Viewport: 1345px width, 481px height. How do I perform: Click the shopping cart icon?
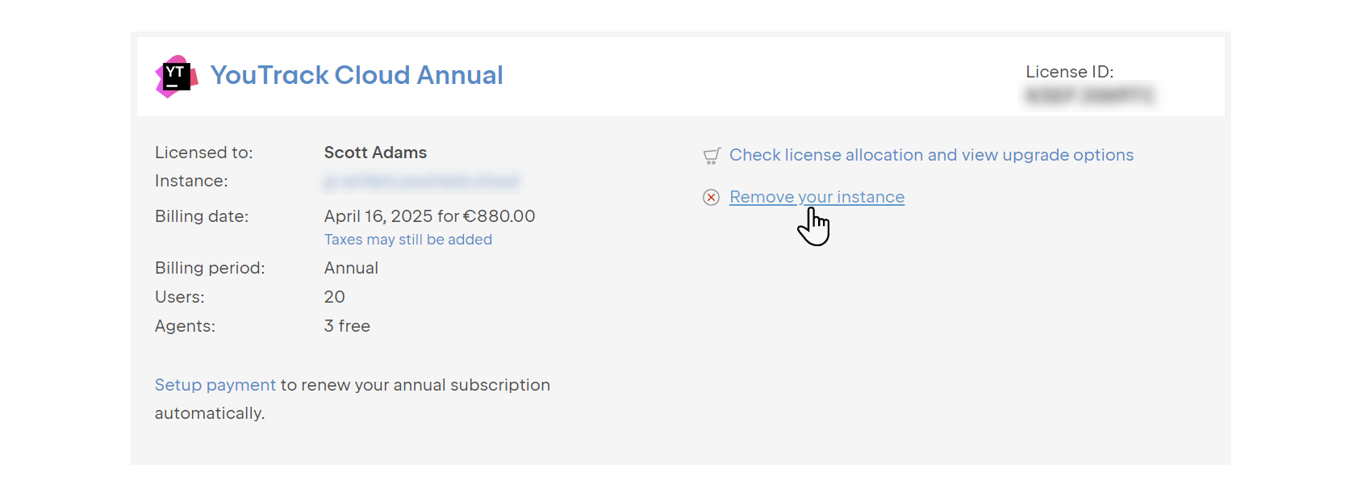[711, 156]
